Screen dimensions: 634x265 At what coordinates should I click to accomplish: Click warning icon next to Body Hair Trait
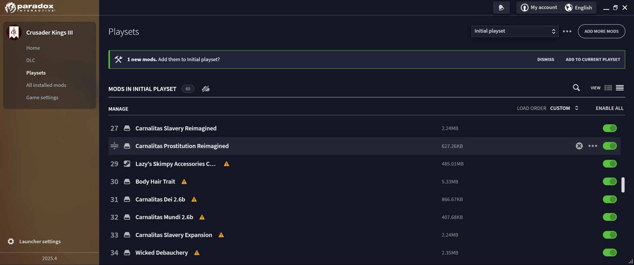click(184, 182)
